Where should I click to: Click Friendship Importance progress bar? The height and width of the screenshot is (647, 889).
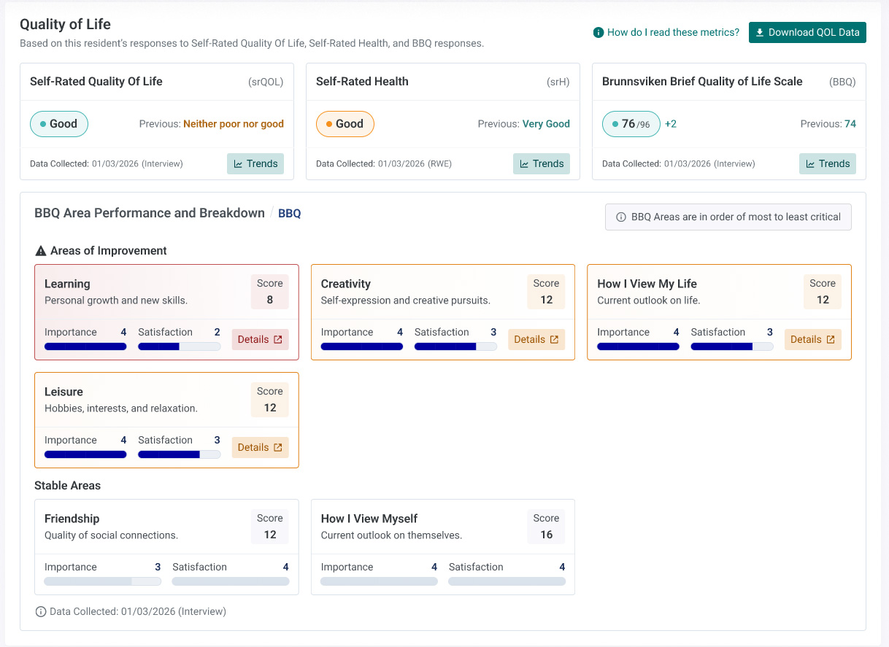pos(102,581)
